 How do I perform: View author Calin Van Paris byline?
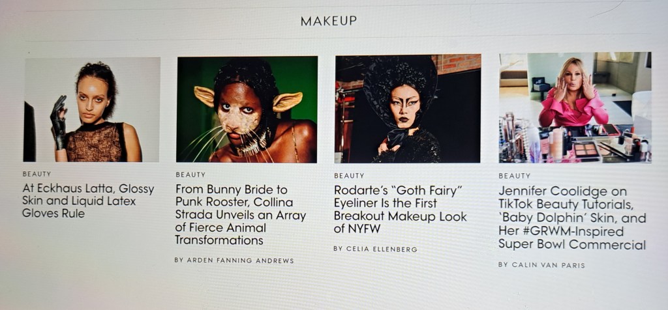[x=541, y=265]
